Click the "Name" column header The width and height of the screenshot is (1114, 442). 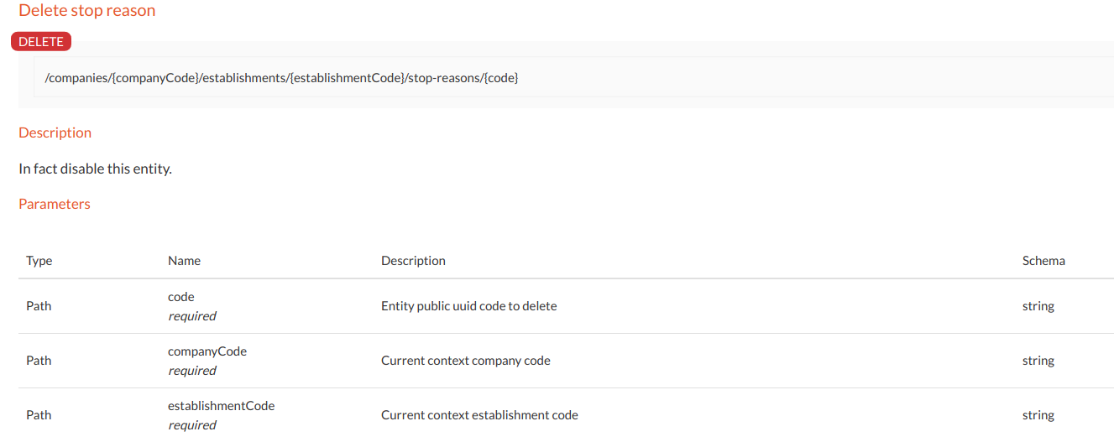(184, 261)
